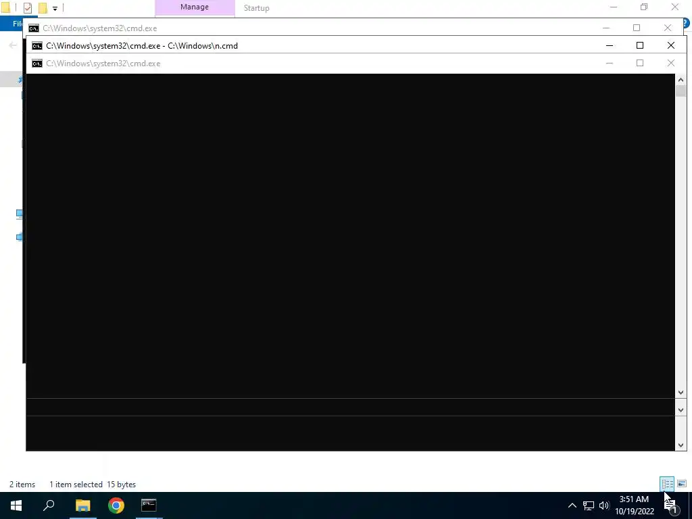Screen dimensions: 692x519
Task: Click the topmost of the three scroll down arrows
Action: coord(681,393)
